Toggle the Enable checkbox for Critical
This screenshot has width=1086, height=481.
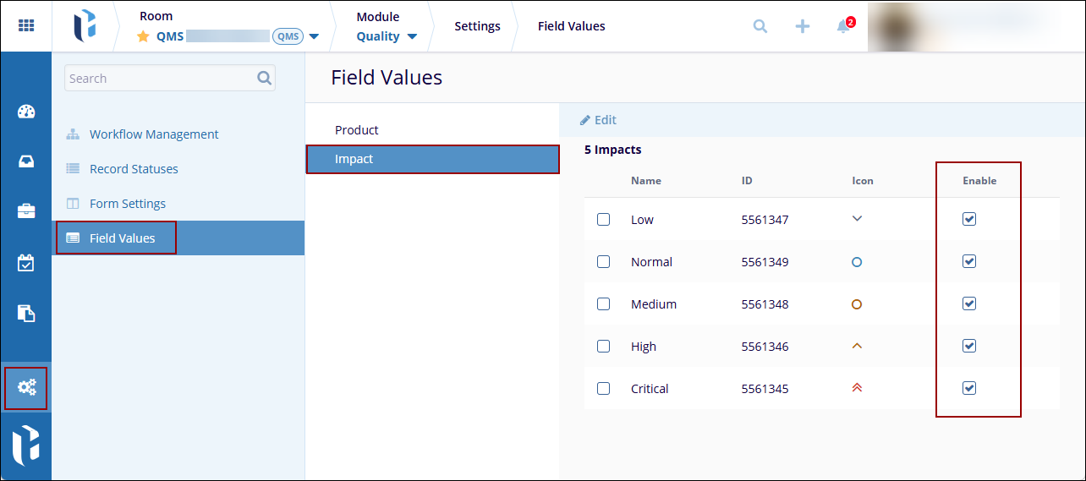(969, 388)
